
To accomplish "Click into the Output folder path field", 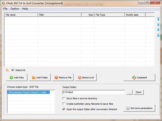I will click(94, 92).
